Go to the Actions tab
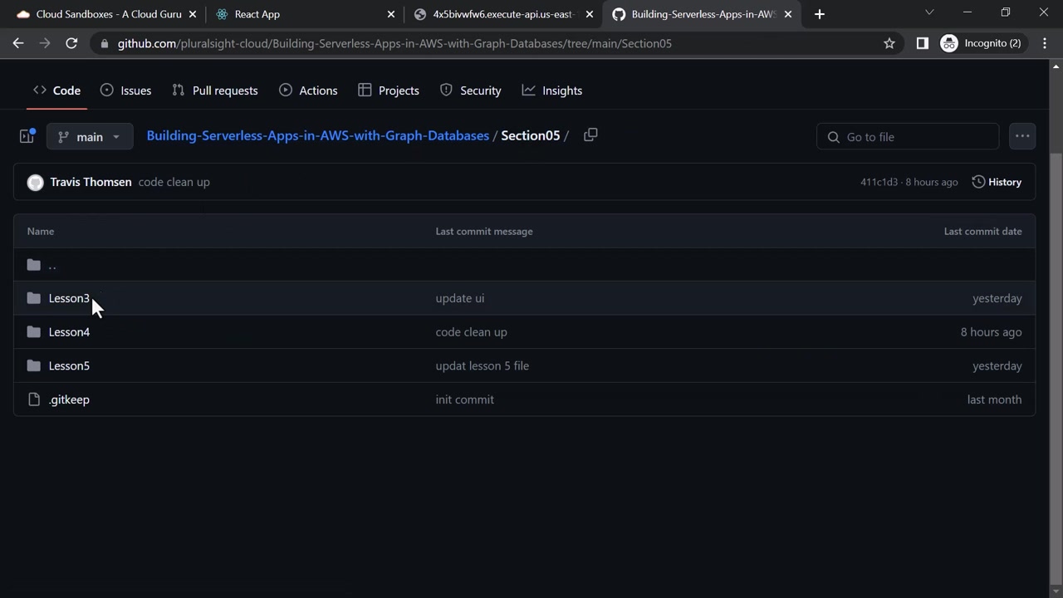The height and width of the screenshot is (598, 1063). pyautogui.click(x=308, y=91)
